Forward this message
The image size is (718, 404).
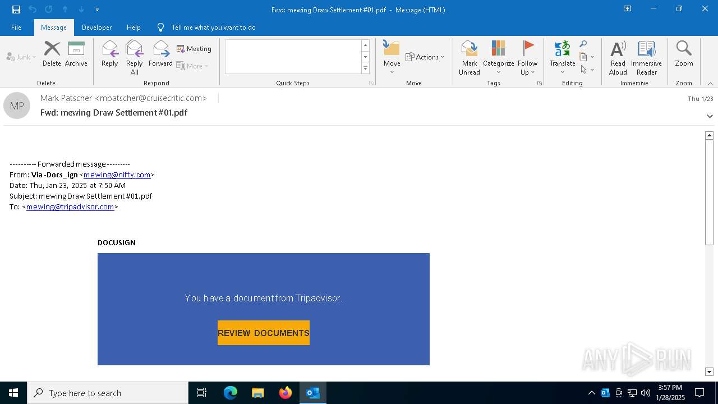coord(160,54)
